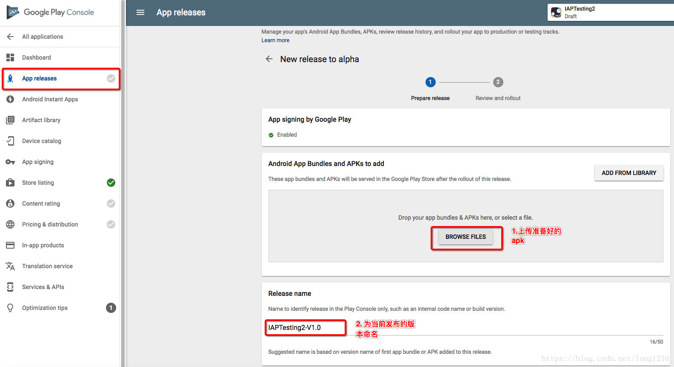Click the IAPTesting2 Draft app selector
Screen dimensions: 674x367
tap(611, 12)
